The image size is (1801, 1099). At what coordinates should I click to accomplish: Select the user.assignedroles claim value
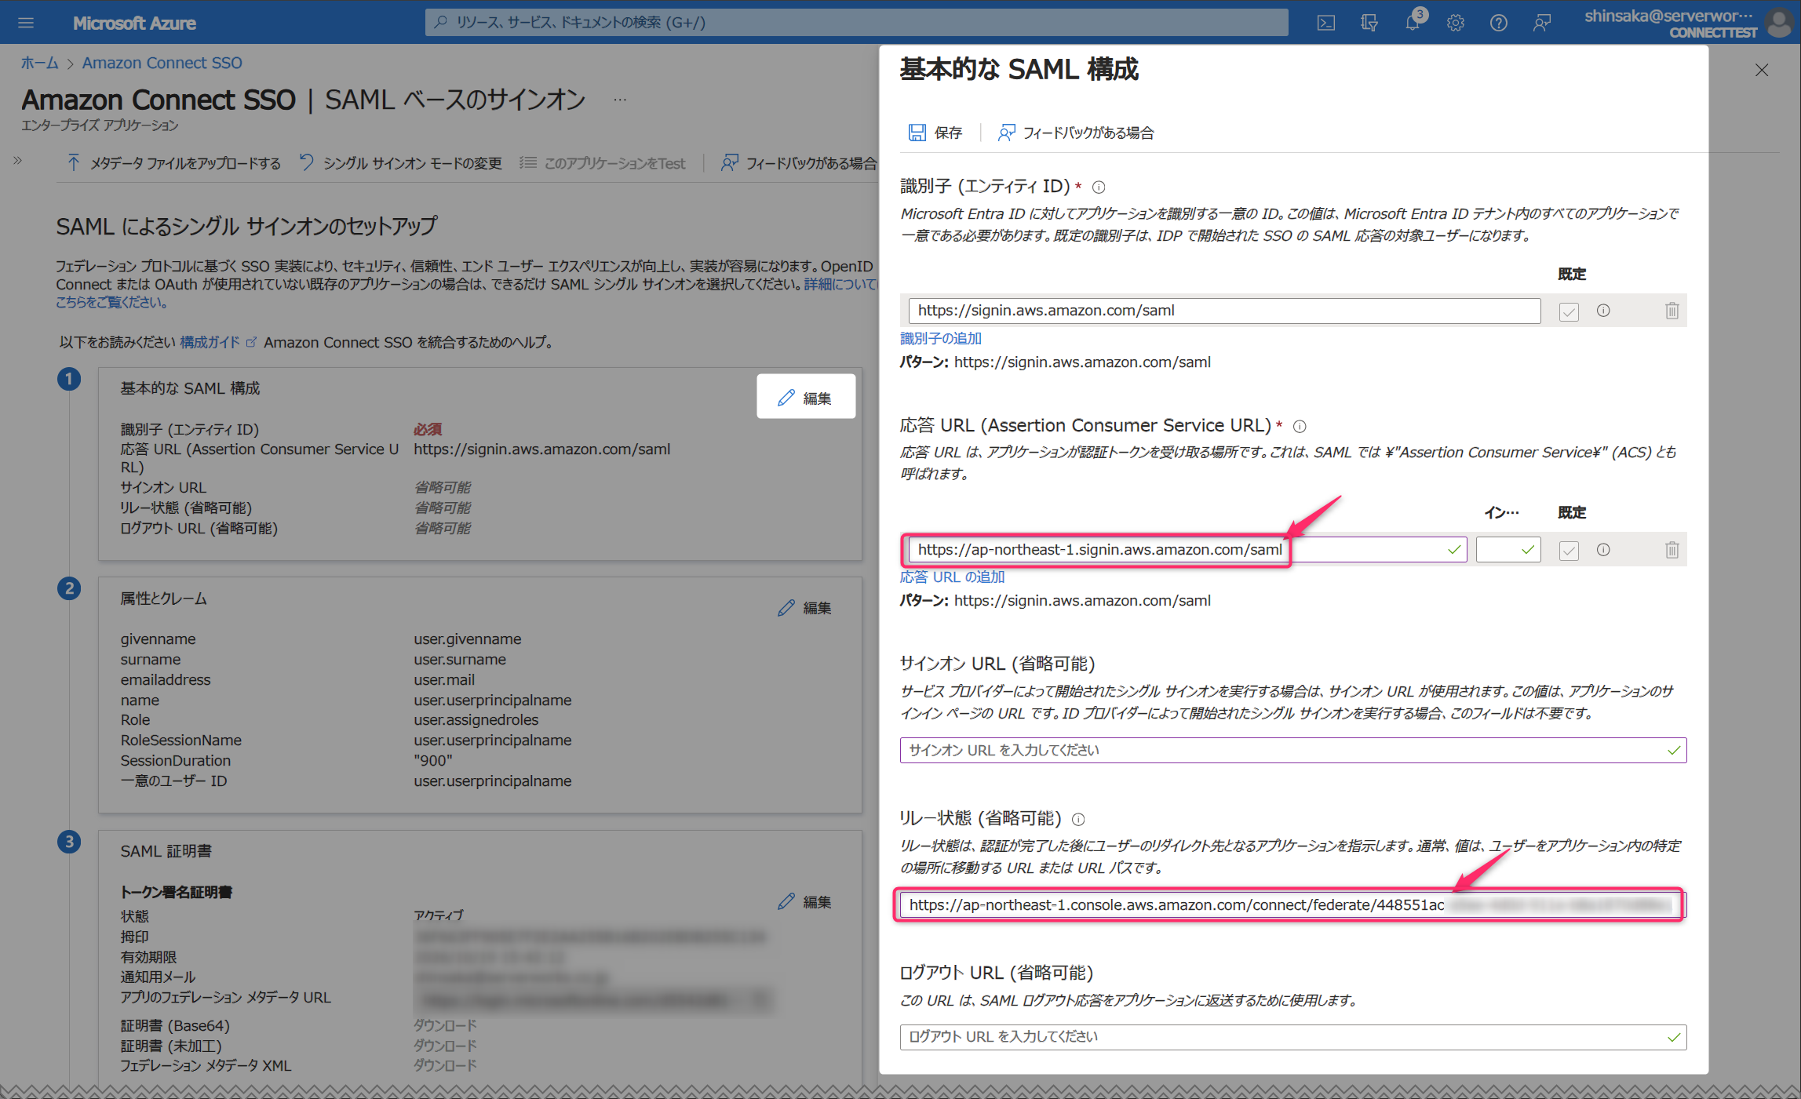click(x=476, y=720)
